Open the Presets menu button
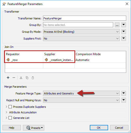Screen dimensions: 131x133 [x=33, y=128]
